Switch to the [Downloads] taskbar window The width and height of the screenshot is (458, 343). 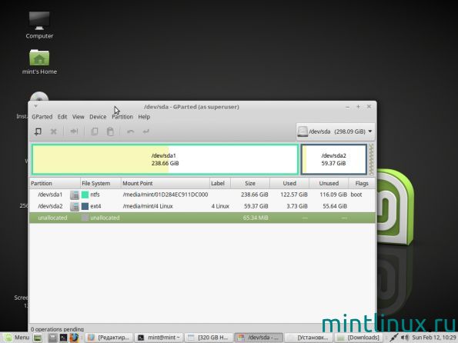[358, 338]
